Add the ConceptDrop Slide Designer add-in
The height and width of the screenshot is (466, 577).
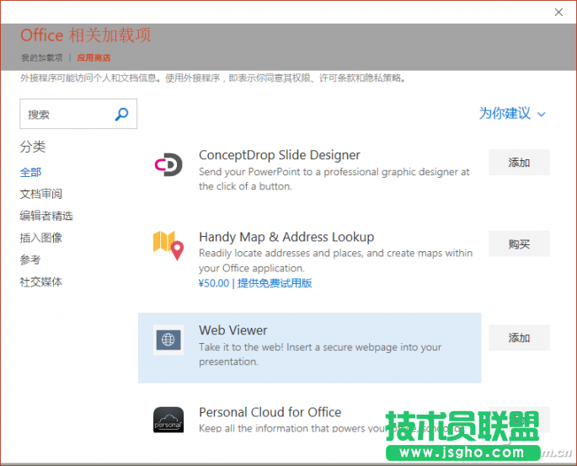point(519,163)
